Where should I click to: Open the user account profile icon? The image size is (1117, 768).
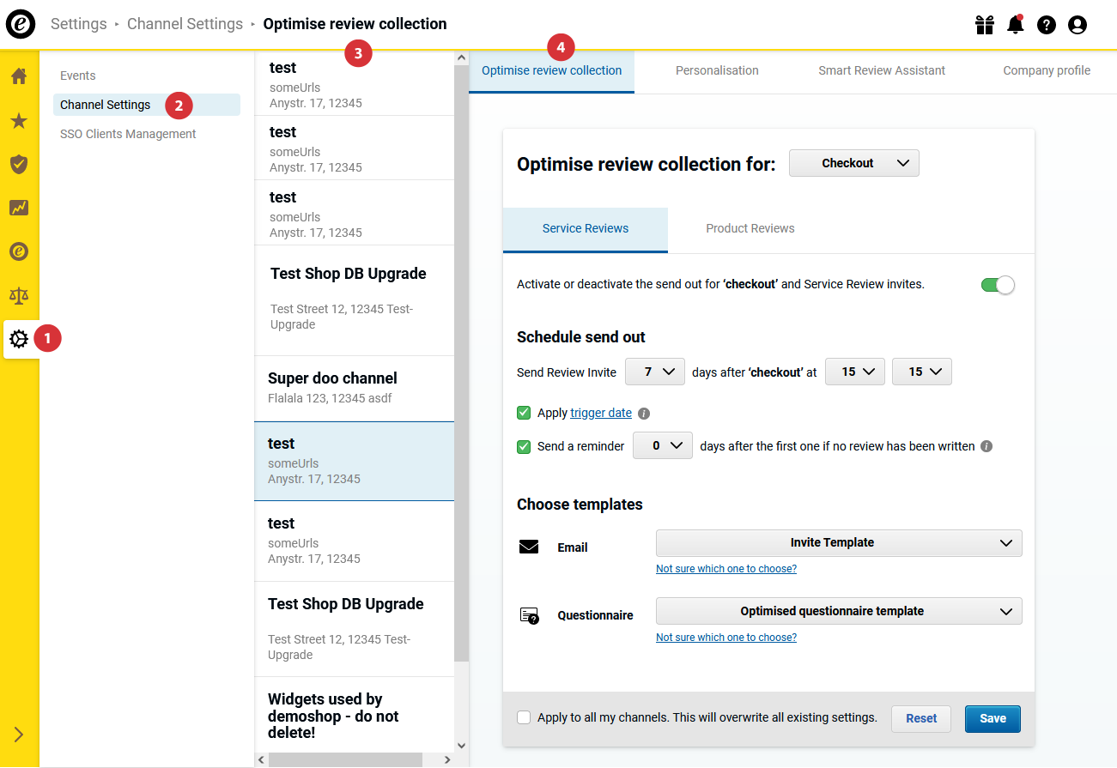point(1078,25)
